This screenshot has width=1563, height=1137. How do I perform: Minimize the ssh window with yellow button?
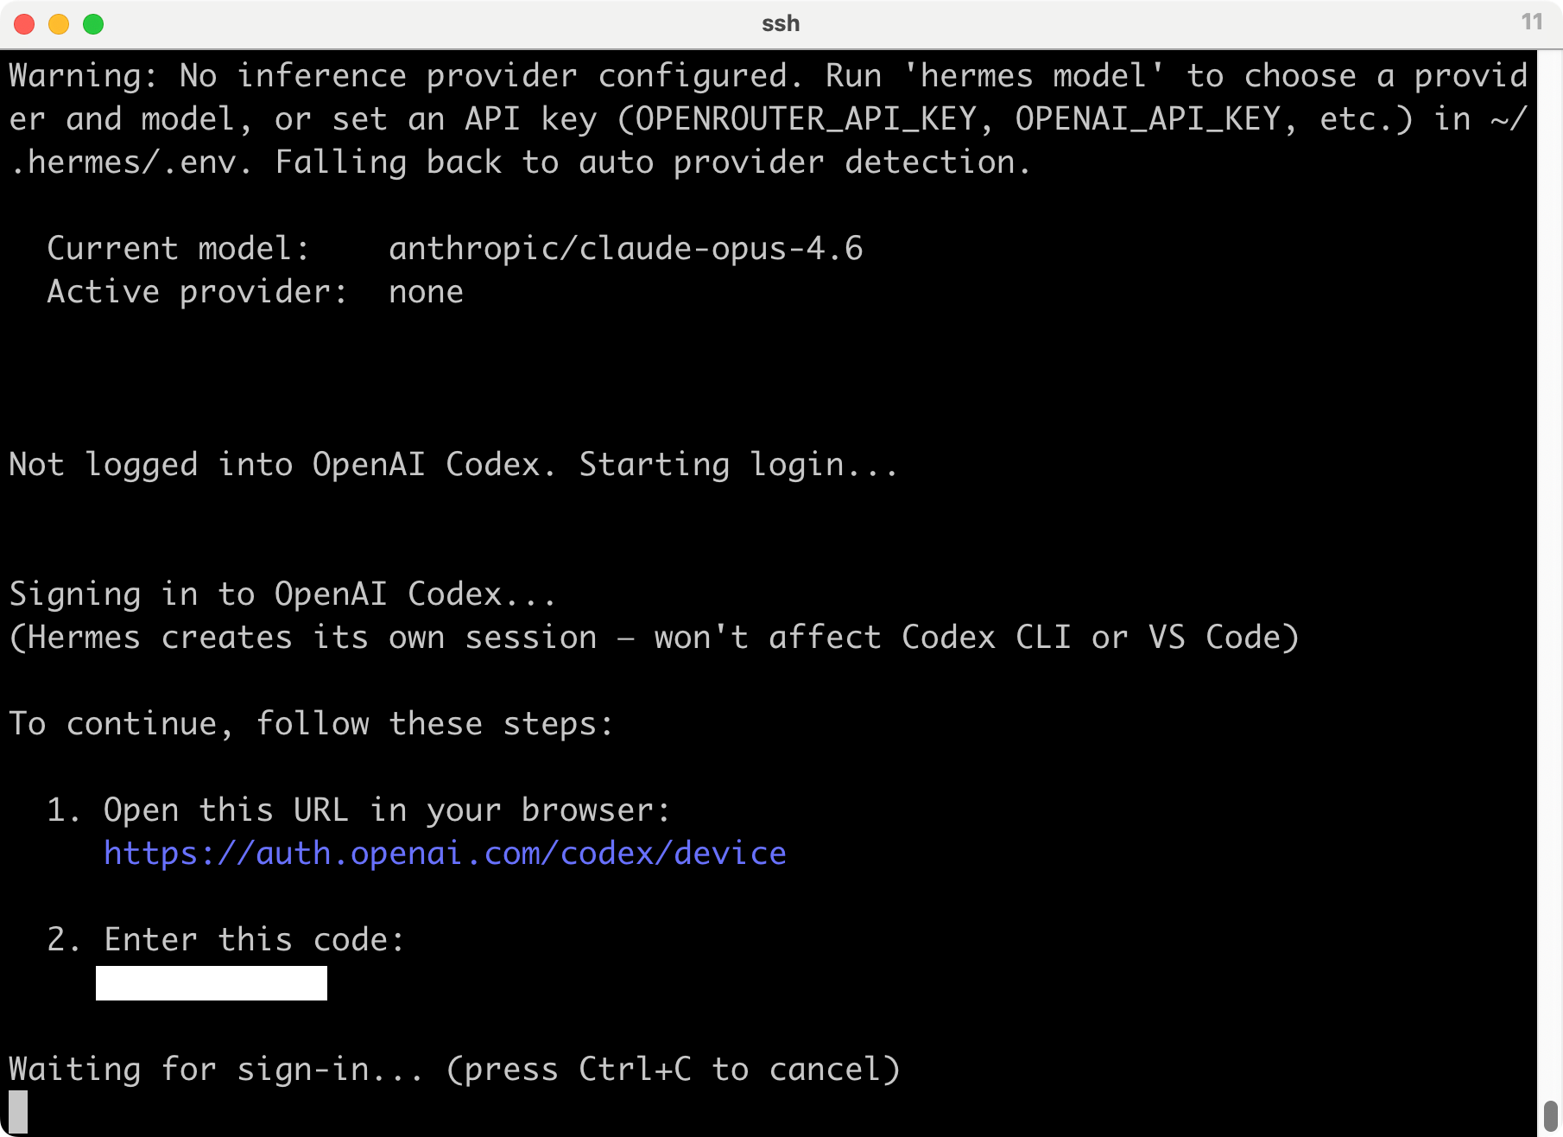[x=59, y=24]
